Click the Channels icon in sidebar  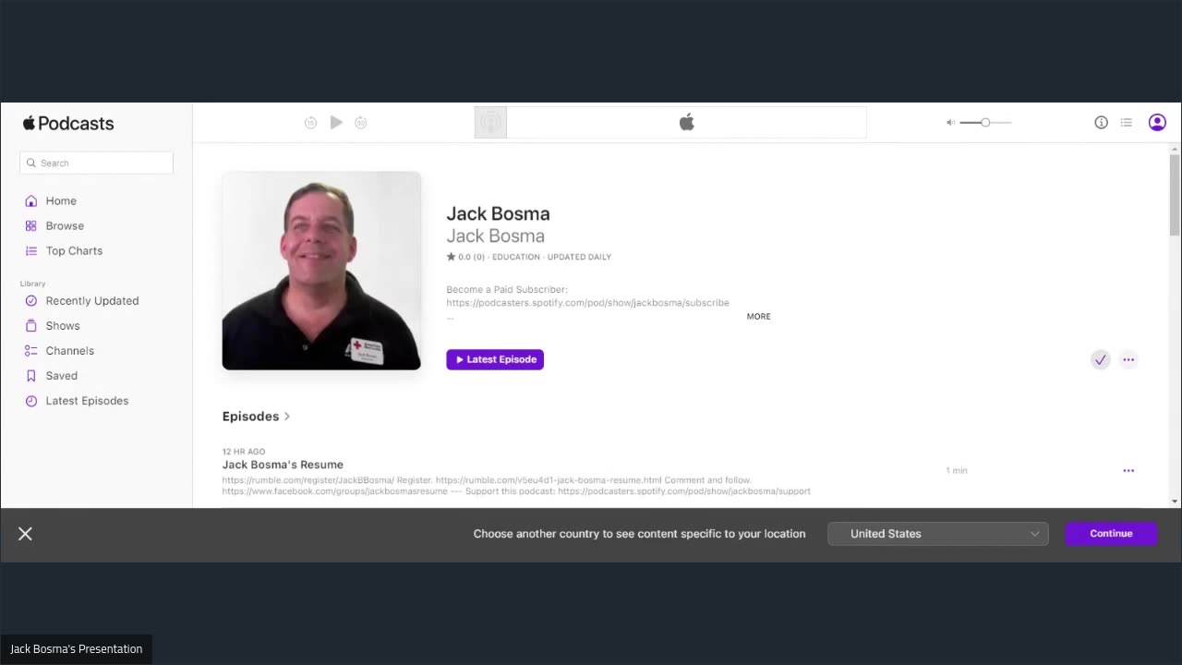31,350
